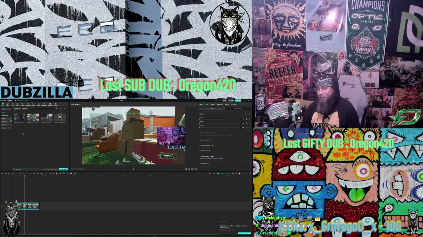Toggle the auto snapping icon
423x237 pixels.
click(218, 173)
